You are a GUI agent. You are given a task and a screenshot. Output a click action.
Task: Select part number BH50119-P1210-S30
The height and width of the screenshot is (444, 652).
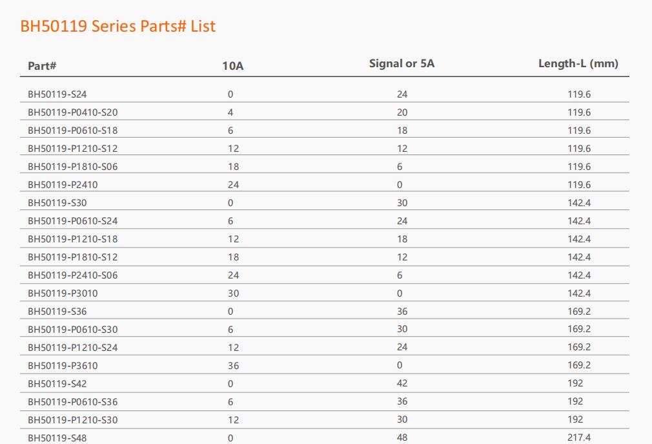coord(73,420)
